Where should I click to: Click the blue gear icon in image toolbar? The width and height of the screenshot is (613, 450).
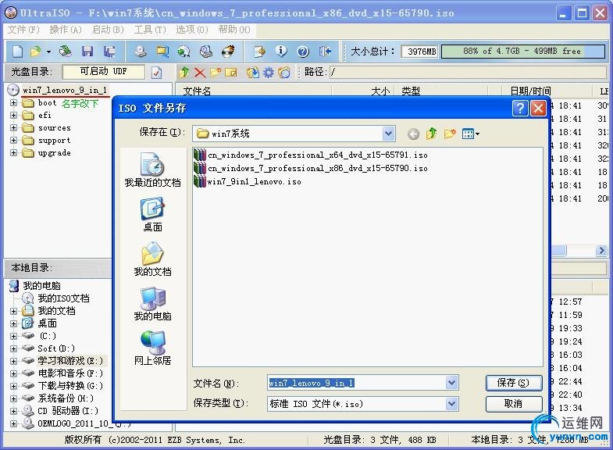coord(269,73)
